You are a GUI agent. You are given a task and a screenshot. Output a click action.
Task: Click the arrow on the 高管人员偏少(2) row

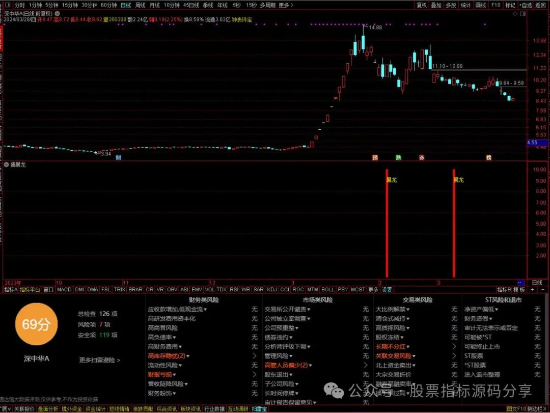click(366, 365)
